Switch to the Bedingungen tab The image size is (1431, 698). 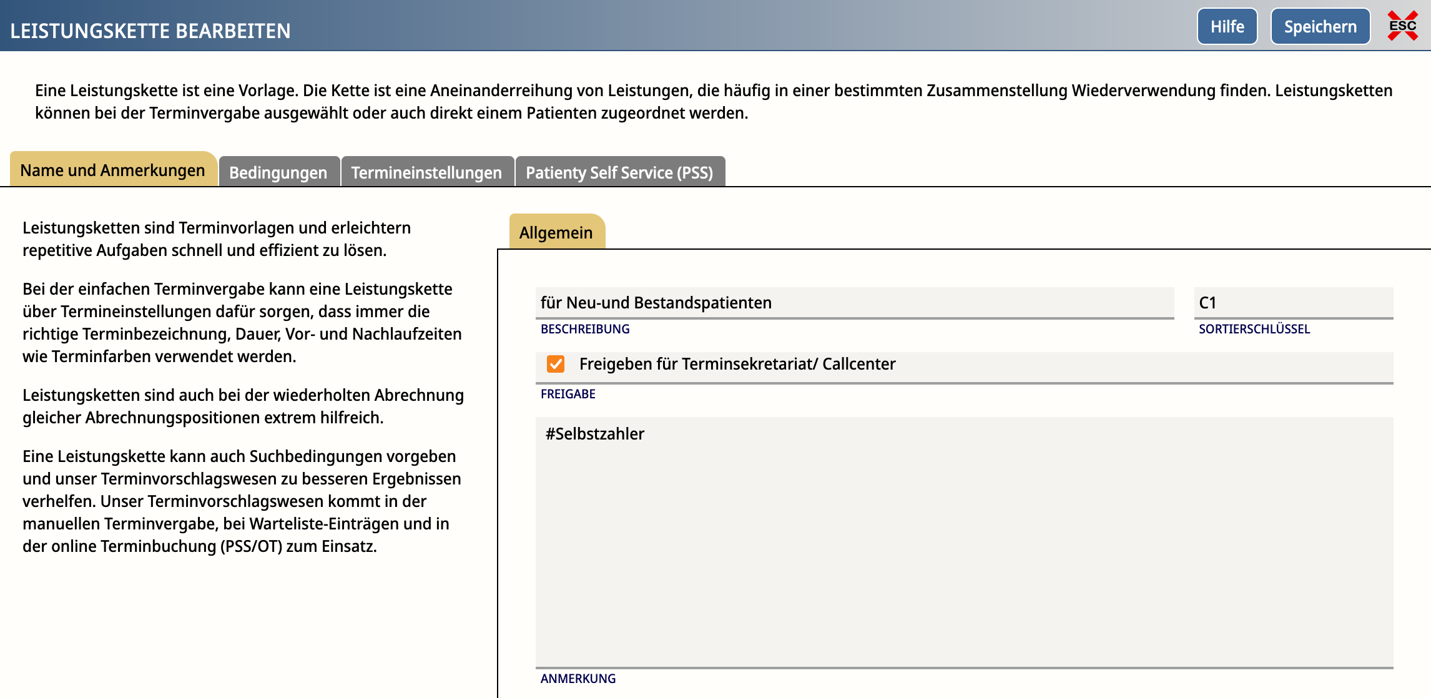click(278, 172)
